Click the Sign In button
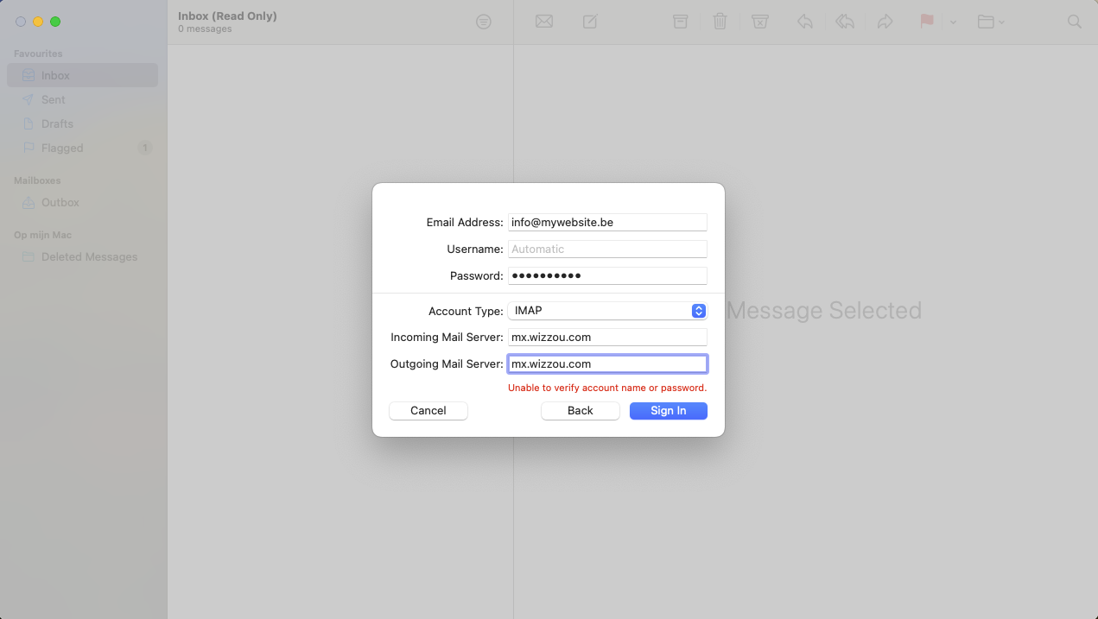Viewport: 1098px width, 619px height. point(668,410)
